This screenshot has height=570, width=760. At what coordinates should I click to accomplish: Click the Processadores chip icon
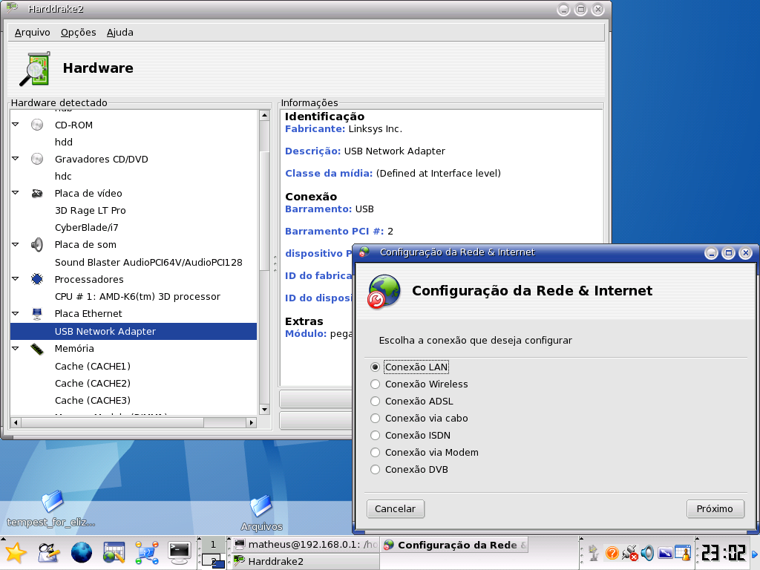pyautogui.click(x=37, y=279)
